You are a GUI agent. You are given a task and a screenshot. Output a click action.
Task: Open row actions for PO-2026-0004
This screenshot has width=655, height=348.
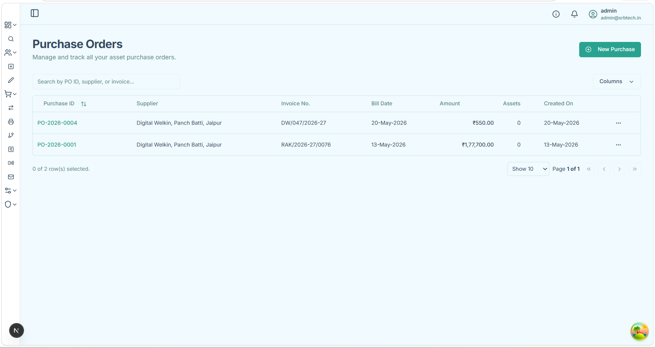pyautogui.click(x=618, y=123)
